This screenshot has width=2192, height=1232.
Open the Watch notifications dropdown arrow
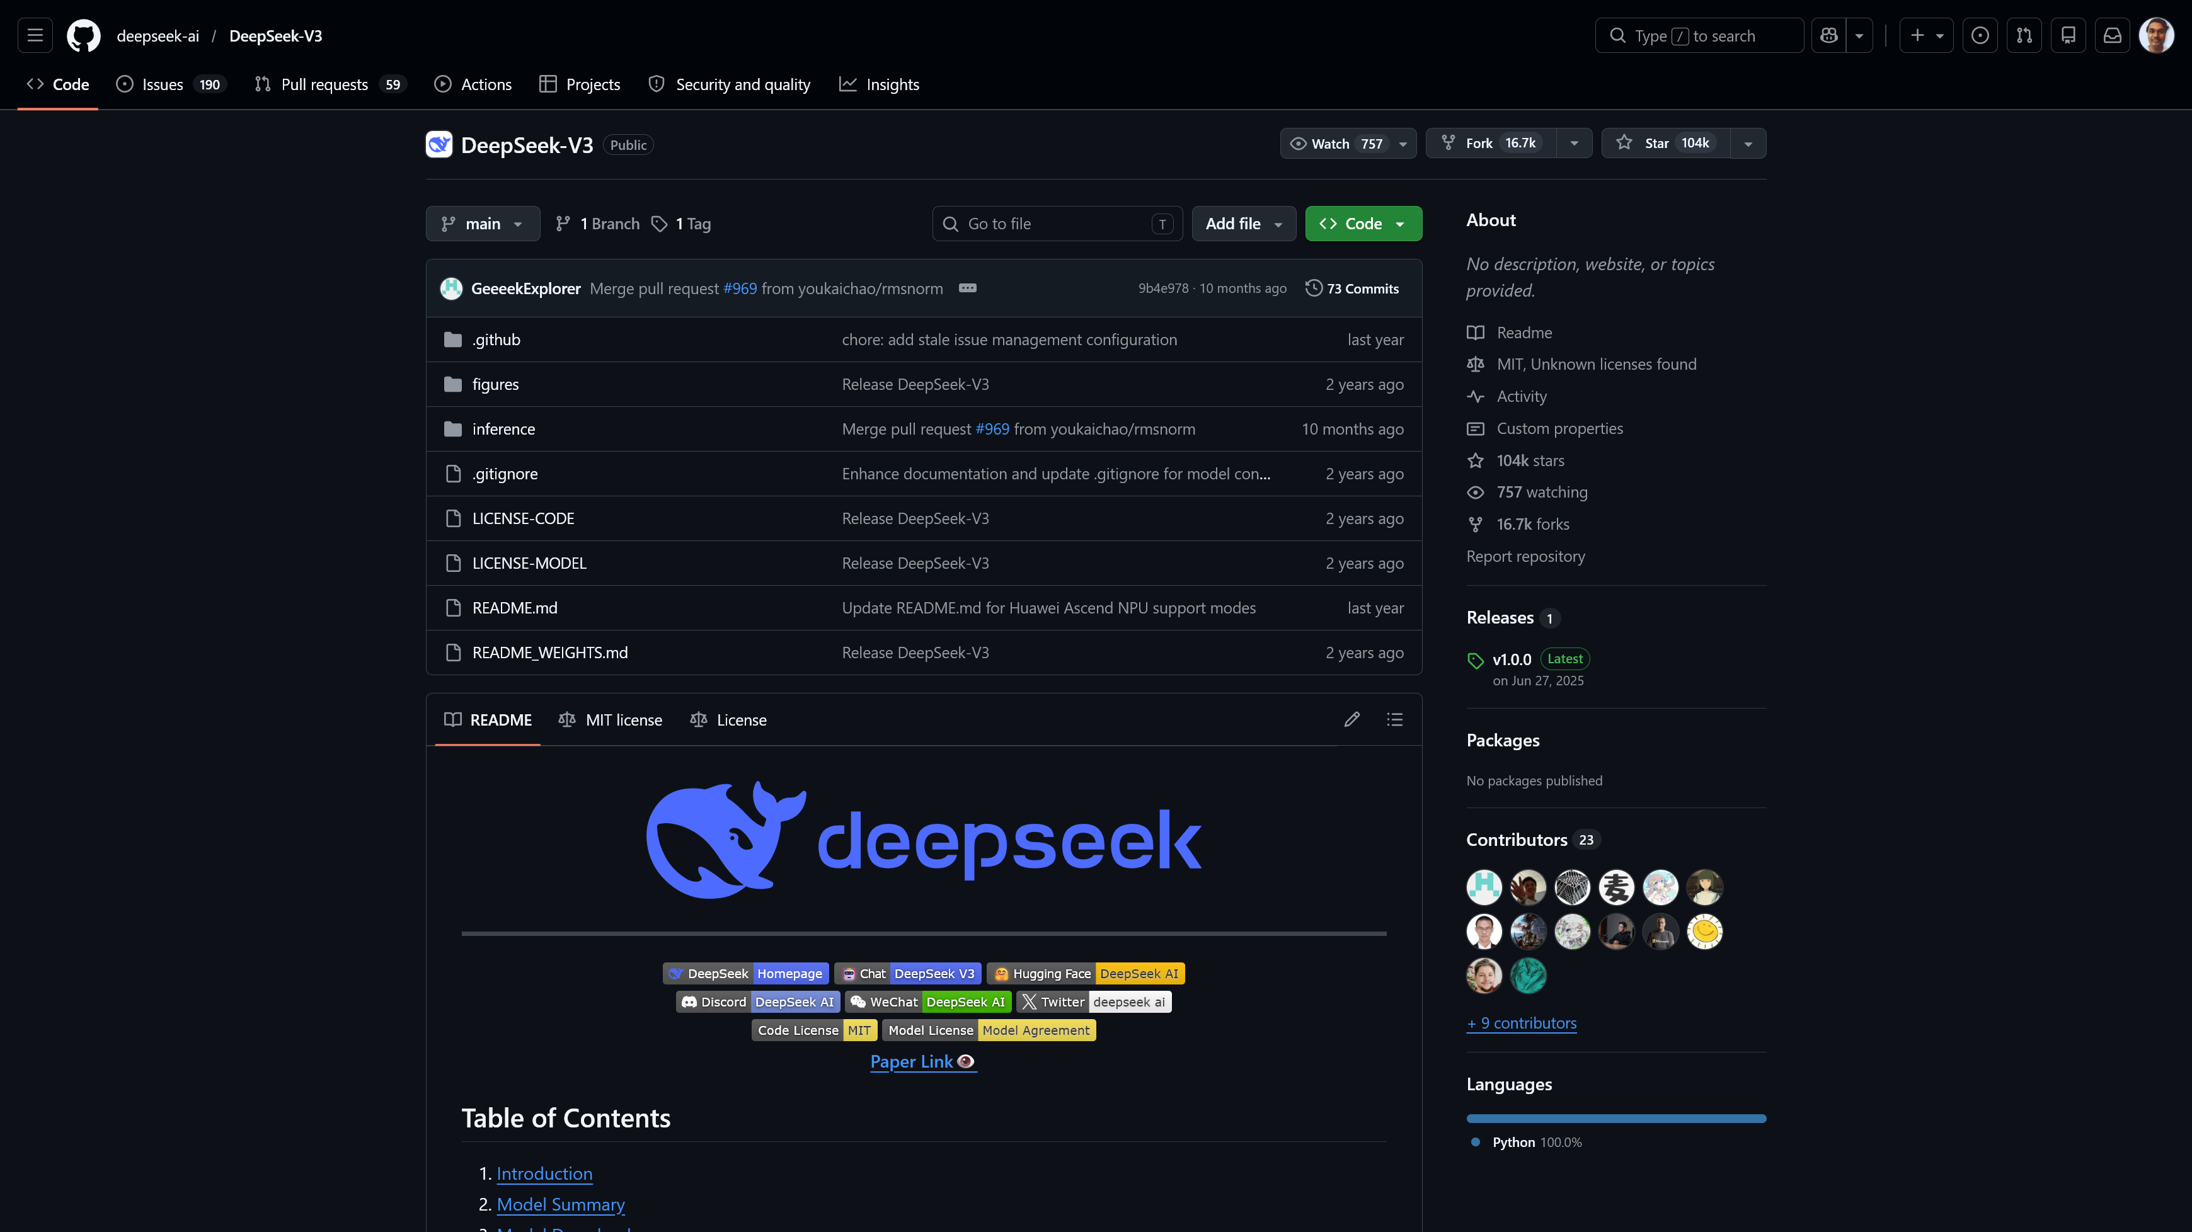1403,144
